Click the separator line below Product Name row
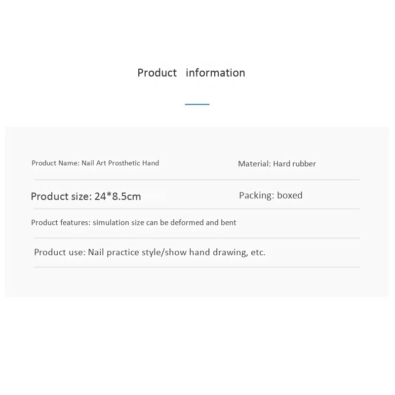395x395 pixels. pos(197,180)
